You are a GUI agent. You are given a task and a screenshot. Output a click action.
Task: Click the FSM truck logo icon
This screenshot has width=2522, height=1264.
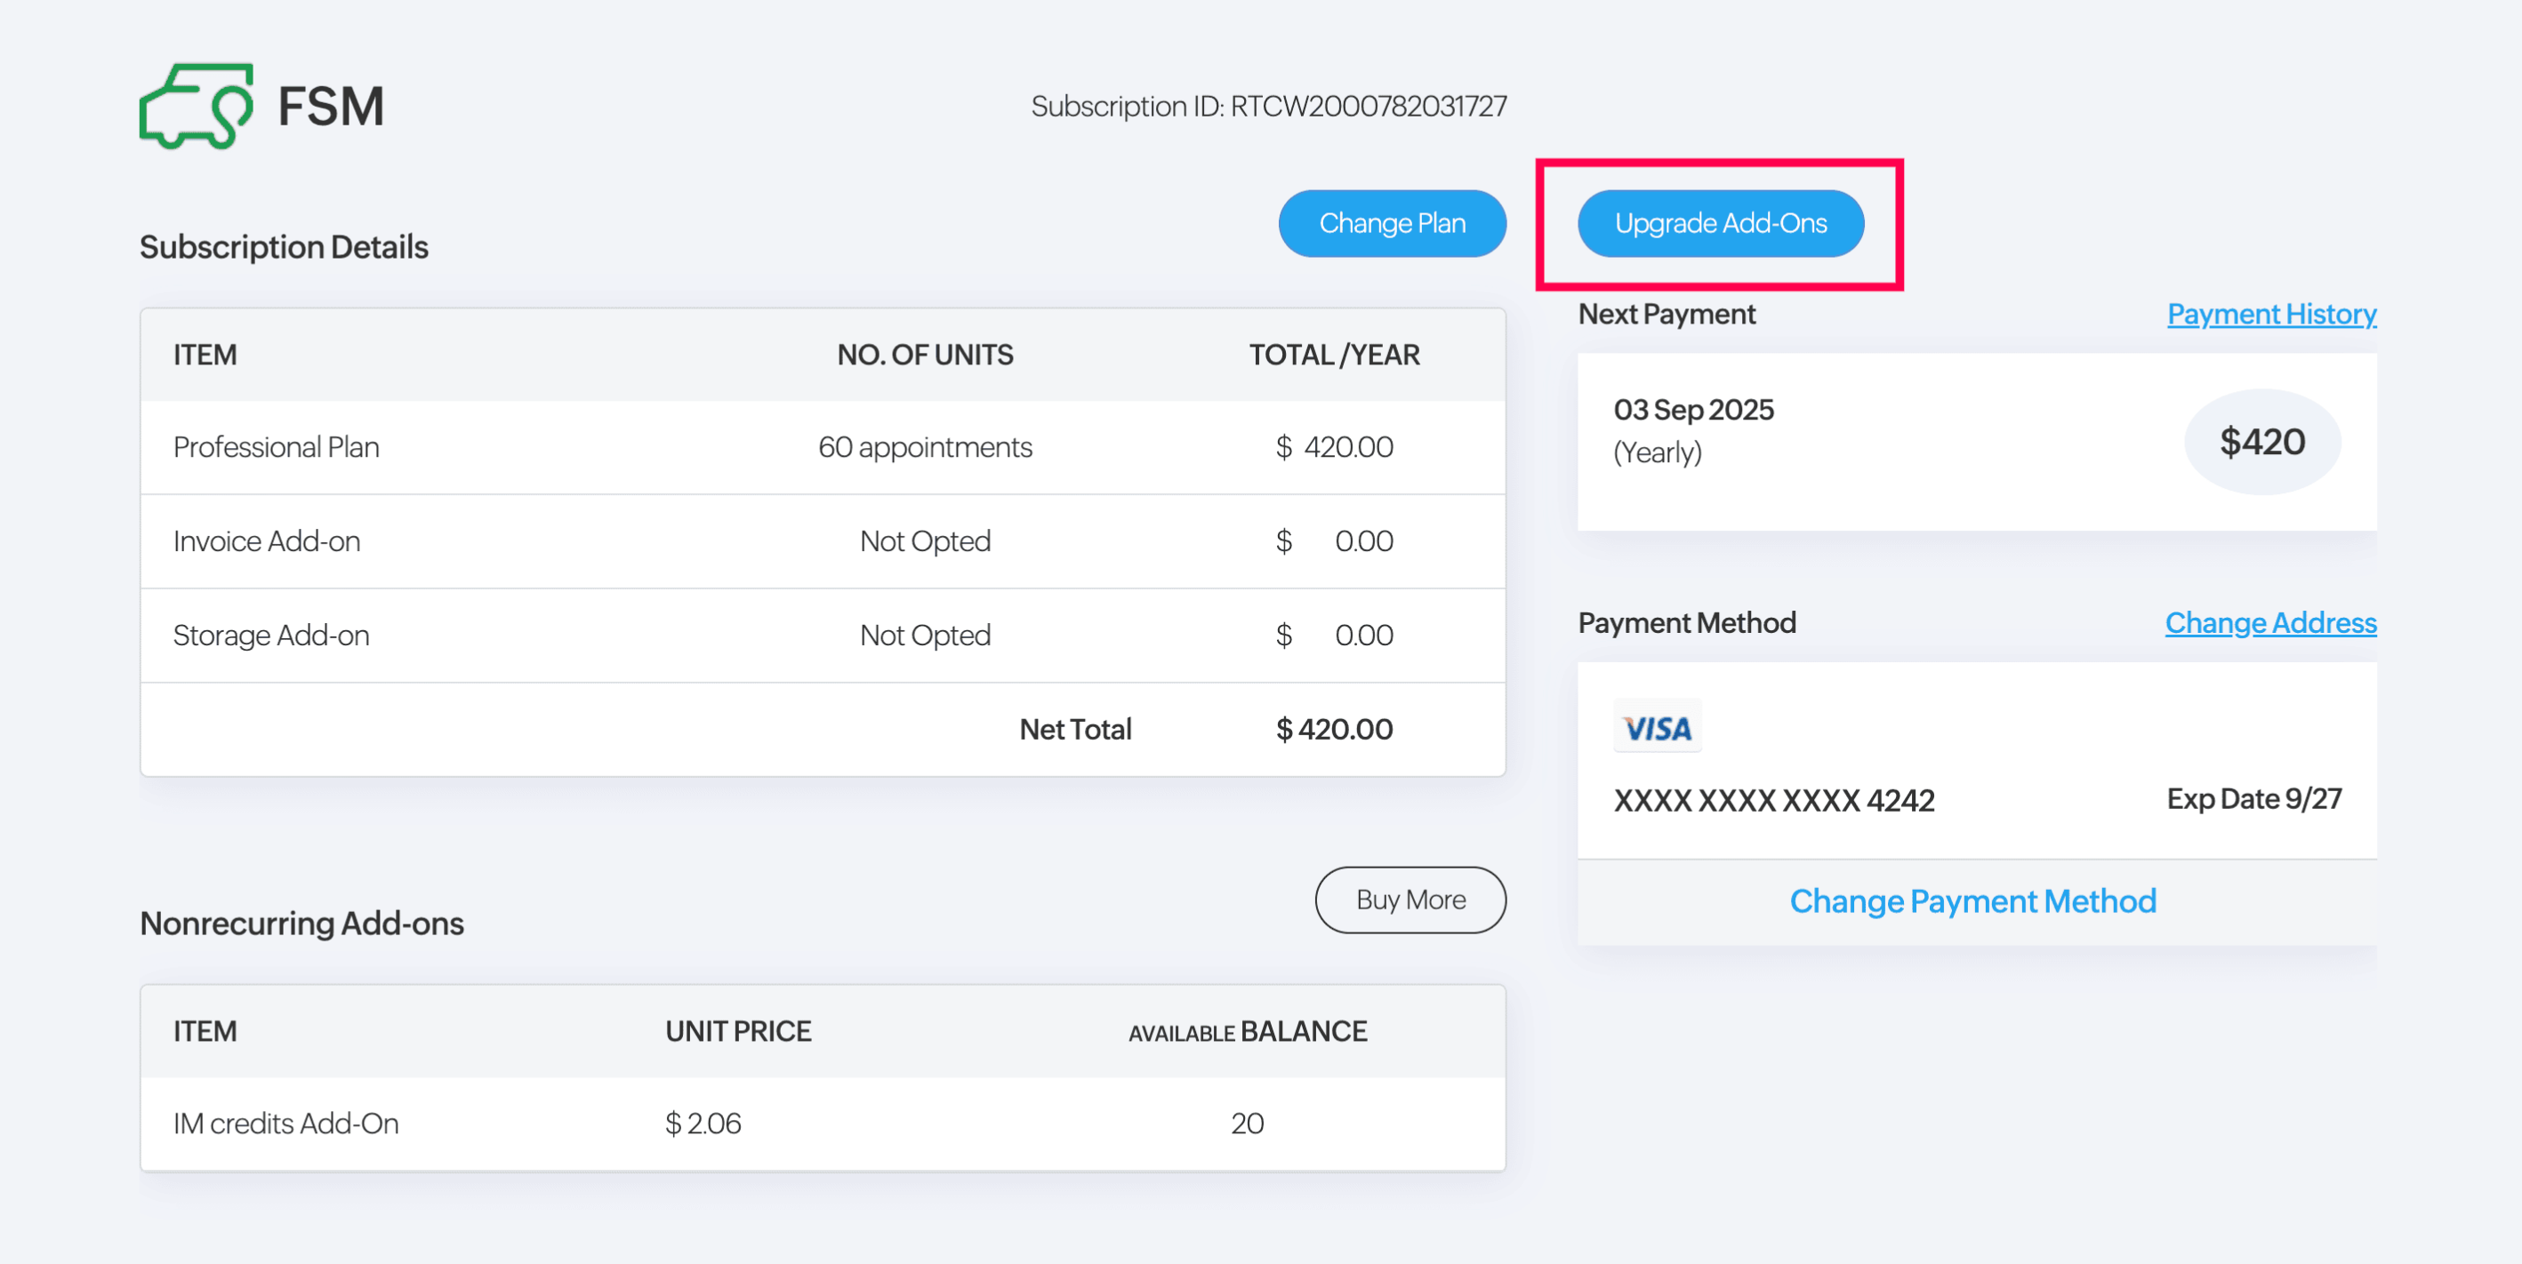point(196,106)
